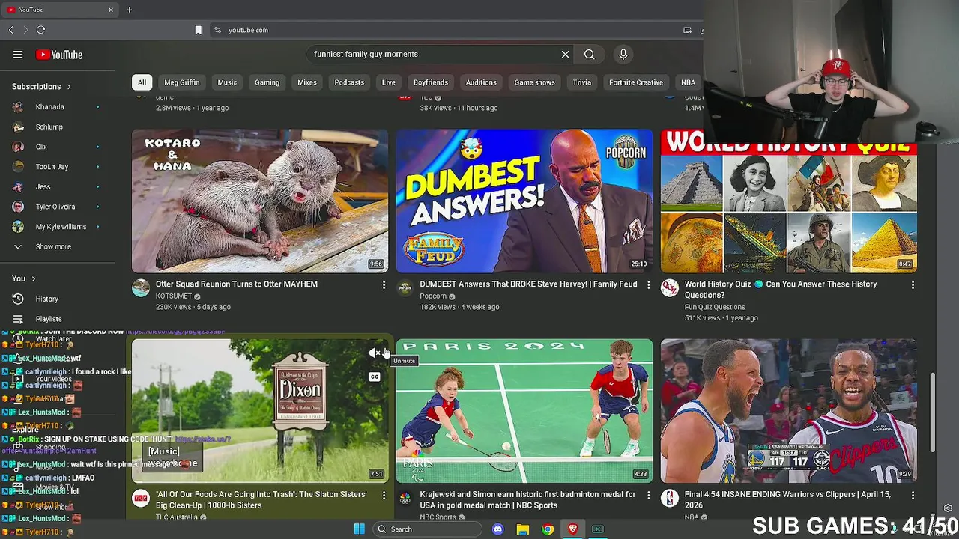Run search with the magnifier button
Image resolution: width=959 pixels, height=539 pixels.
coord(590,54)
